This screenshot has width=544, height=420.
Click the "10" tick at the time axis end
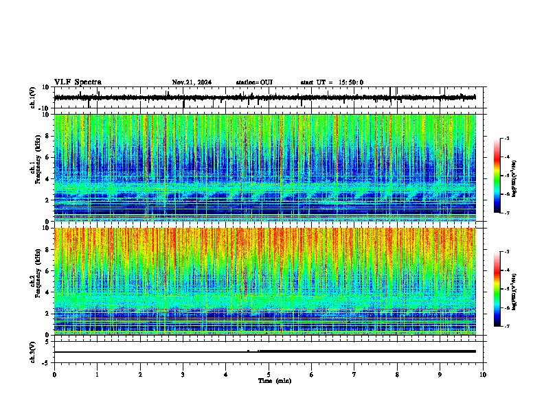pyautogui.click(x=483, y=375)
